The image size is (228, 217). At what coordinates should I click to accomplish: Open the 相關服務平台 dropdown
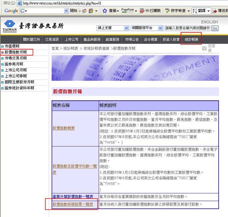147,28
